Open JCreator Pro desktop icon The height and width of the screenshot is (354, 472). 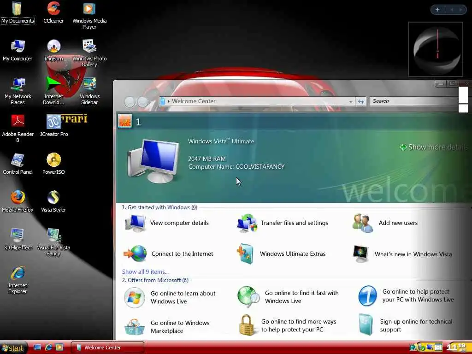tap(54, 126)
